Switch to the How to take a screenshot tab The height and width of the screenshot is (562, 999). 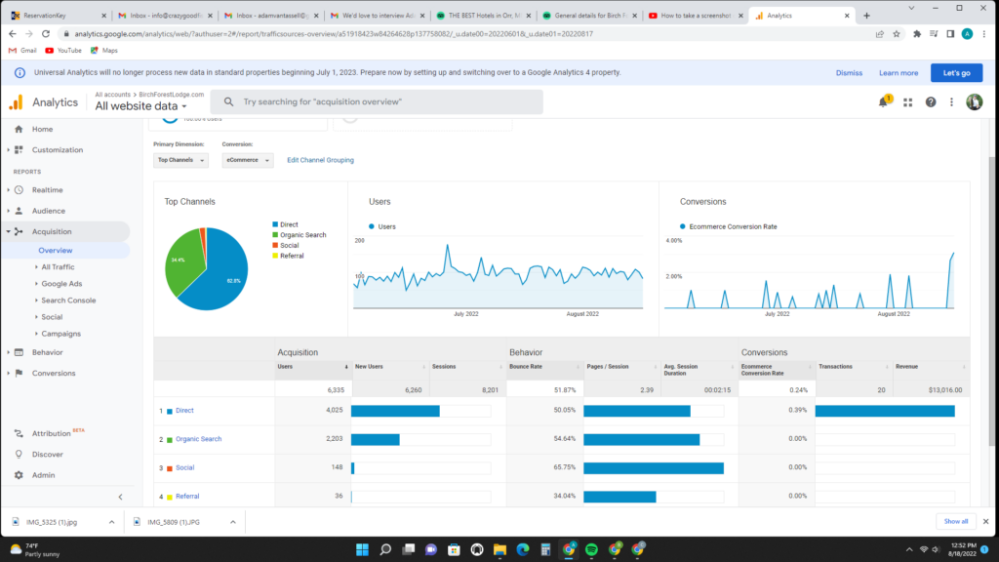pos(696,16)
